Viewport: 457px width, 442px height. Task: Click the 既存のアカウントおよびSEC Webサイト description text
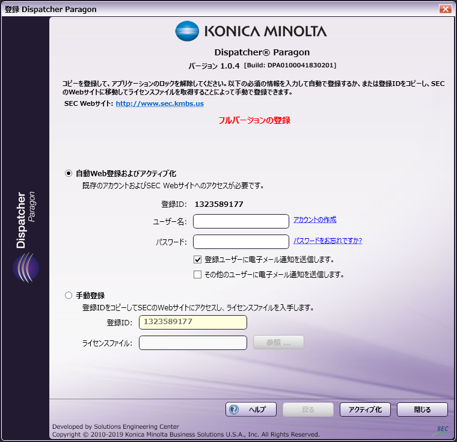pos(173,185)
